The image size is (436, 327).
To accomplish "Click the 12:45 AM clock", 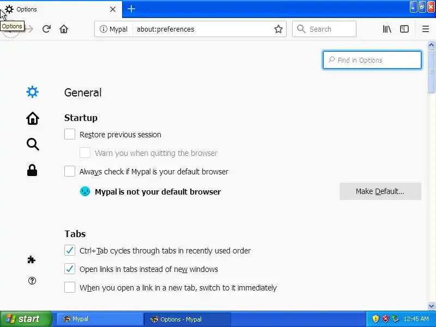I will point(416,319).
